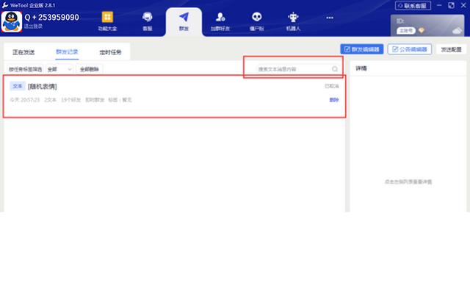Click the 联系客服 button in the title bar

(413, 5)
